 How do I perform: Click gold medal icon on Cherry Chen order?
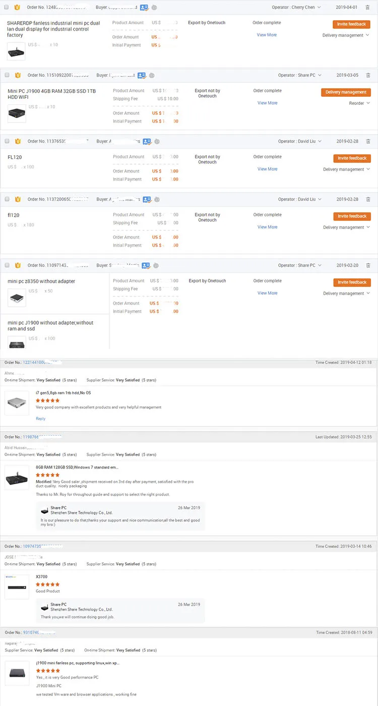[17, 8]
